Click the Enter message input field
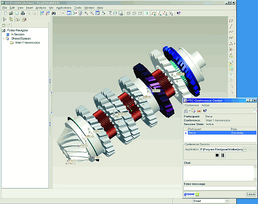 220,188
